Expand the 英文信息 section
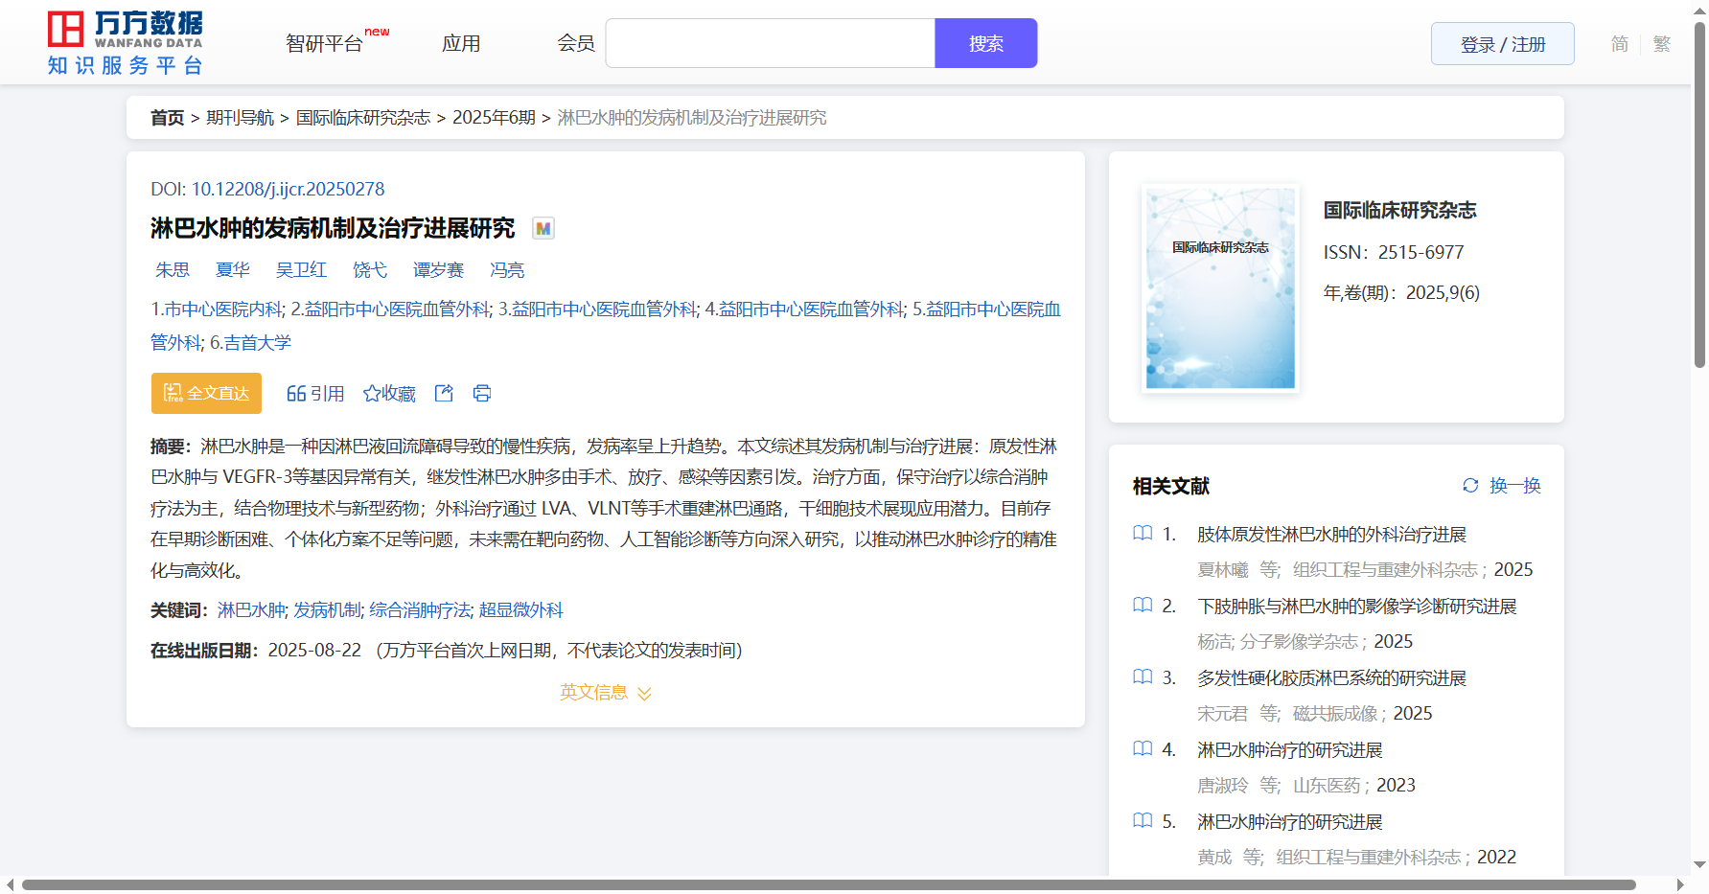Screen dimensions: 1709x894 606,692
